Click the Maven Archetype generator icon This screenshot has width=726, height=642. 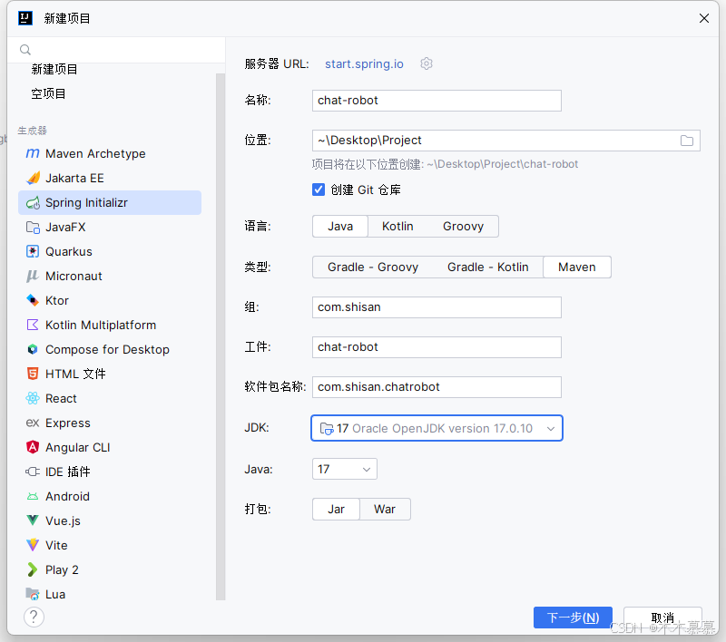tap(33, 153)
